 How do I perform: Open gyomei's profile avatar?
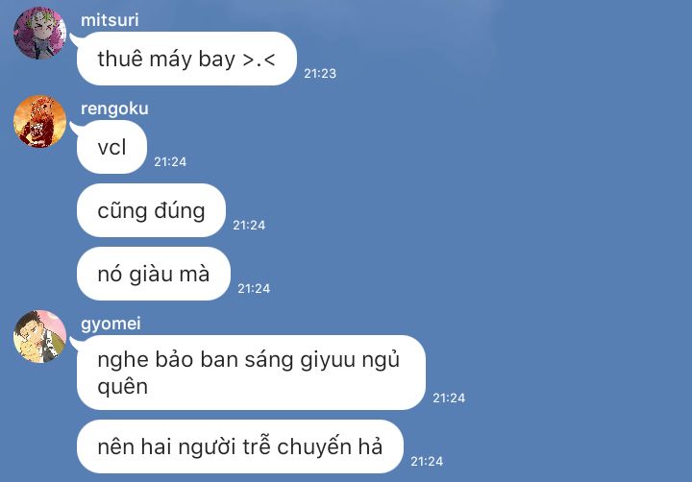[x=39, y=336]
